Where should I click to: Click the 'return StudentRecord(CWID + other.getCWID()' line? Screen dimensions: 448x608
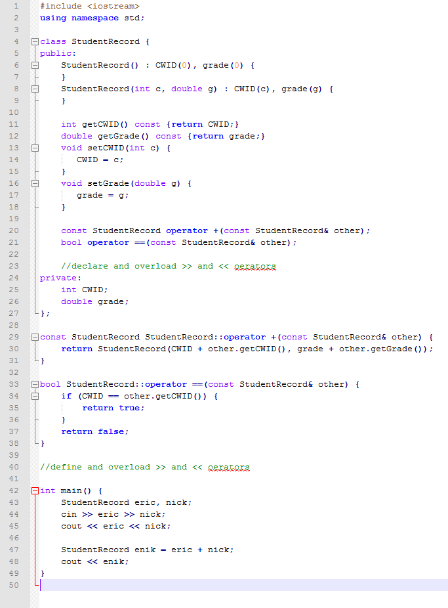click(x=247, y=349)
